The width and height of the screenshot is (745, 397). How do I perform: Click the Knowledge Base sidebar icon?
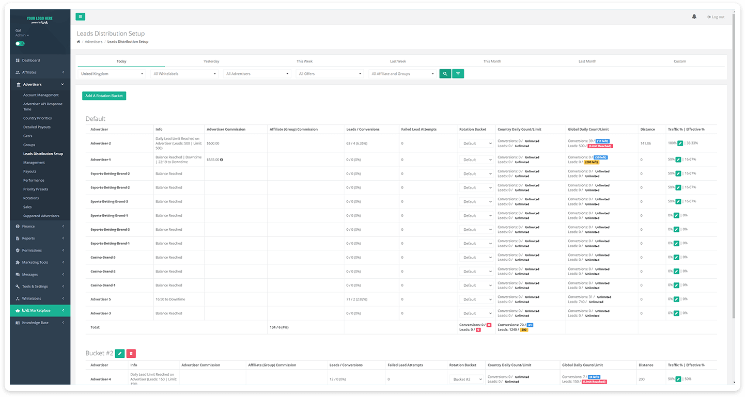coord(18,323)
